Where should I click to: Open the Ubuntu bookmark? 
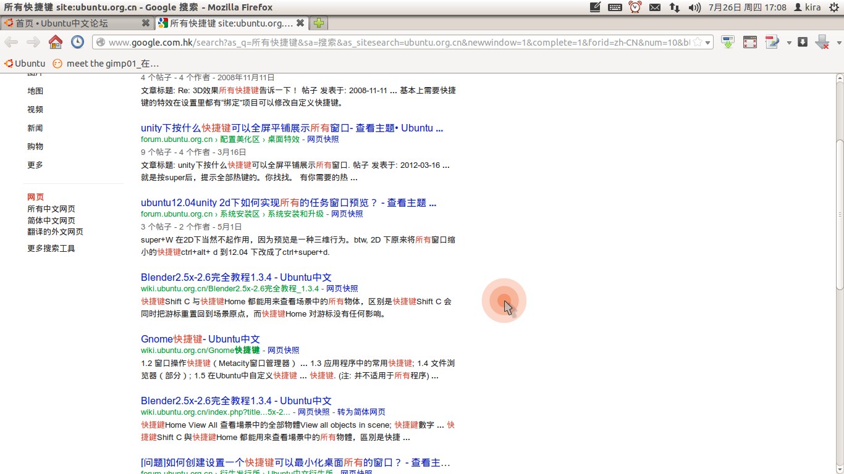25,64
